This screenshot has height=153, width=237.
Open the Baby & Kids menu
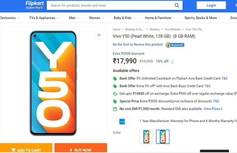click(124, 18)
